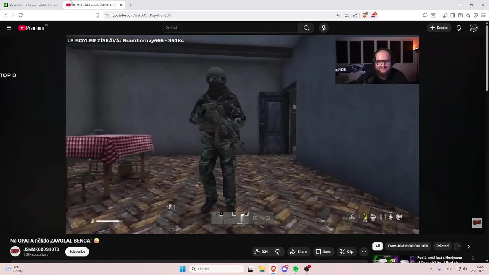489x275 pixels.
Task: Open YouTube notifications bell
Action: 458,27
